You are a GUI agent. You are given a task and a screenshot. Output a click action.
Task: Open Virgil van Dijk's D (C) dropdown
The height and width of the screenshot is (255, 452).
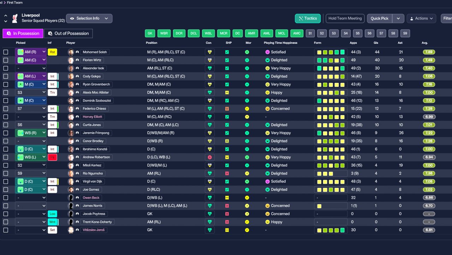(x=31, y=182)
